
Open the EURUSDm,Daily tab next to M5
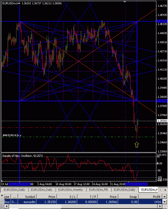[x=124, y=190]
